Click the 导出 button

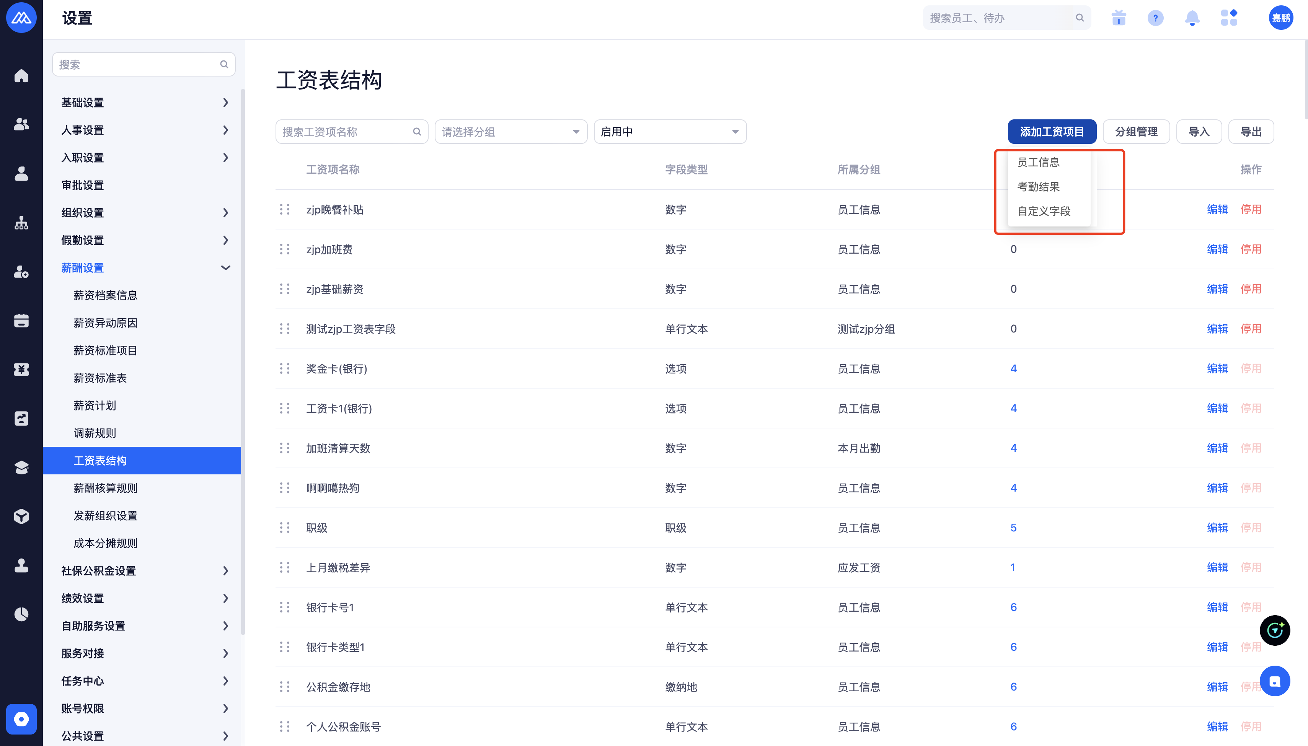[1251, 132]
